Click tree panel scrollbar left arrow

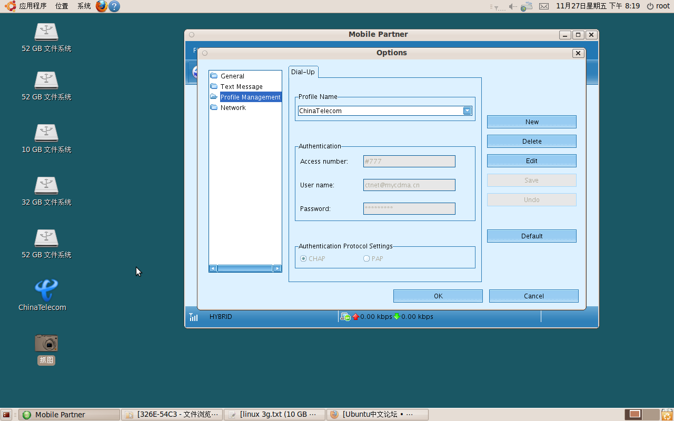213,268
